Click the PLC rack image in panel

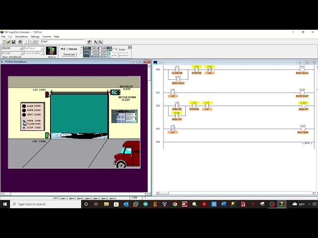(x=97, y=52)
